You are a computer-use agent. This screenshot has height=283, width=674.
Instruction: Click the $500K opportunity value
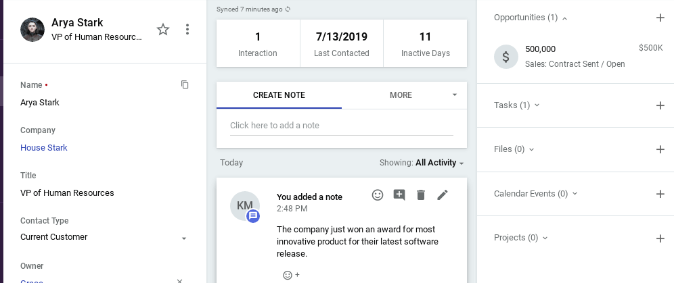pyautogui.click(x=651, y=48)
